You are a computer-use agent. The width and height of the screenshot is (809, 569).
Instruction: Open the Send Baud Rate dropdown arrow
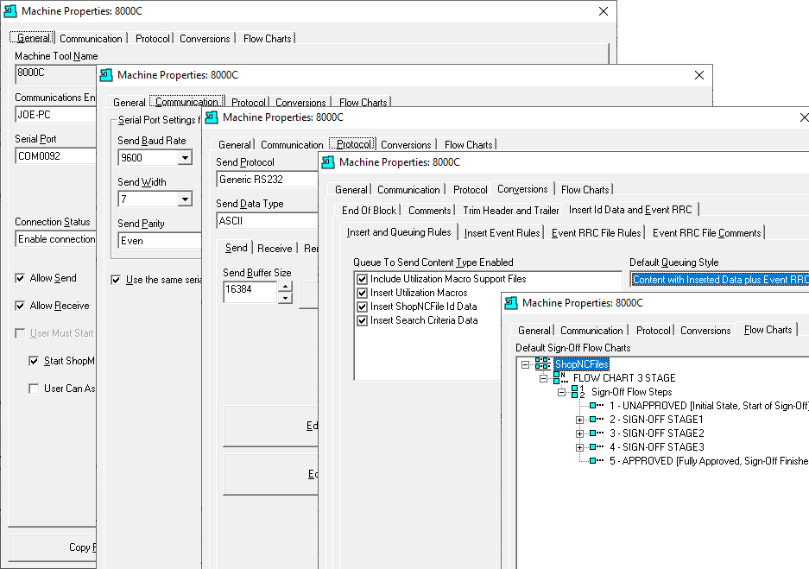pyautogui.click(x=185, y=157)
